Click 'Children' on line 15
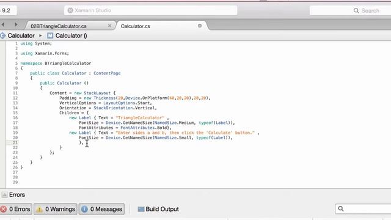The width and height of the screenshot is (391, 220). point(69,112)
